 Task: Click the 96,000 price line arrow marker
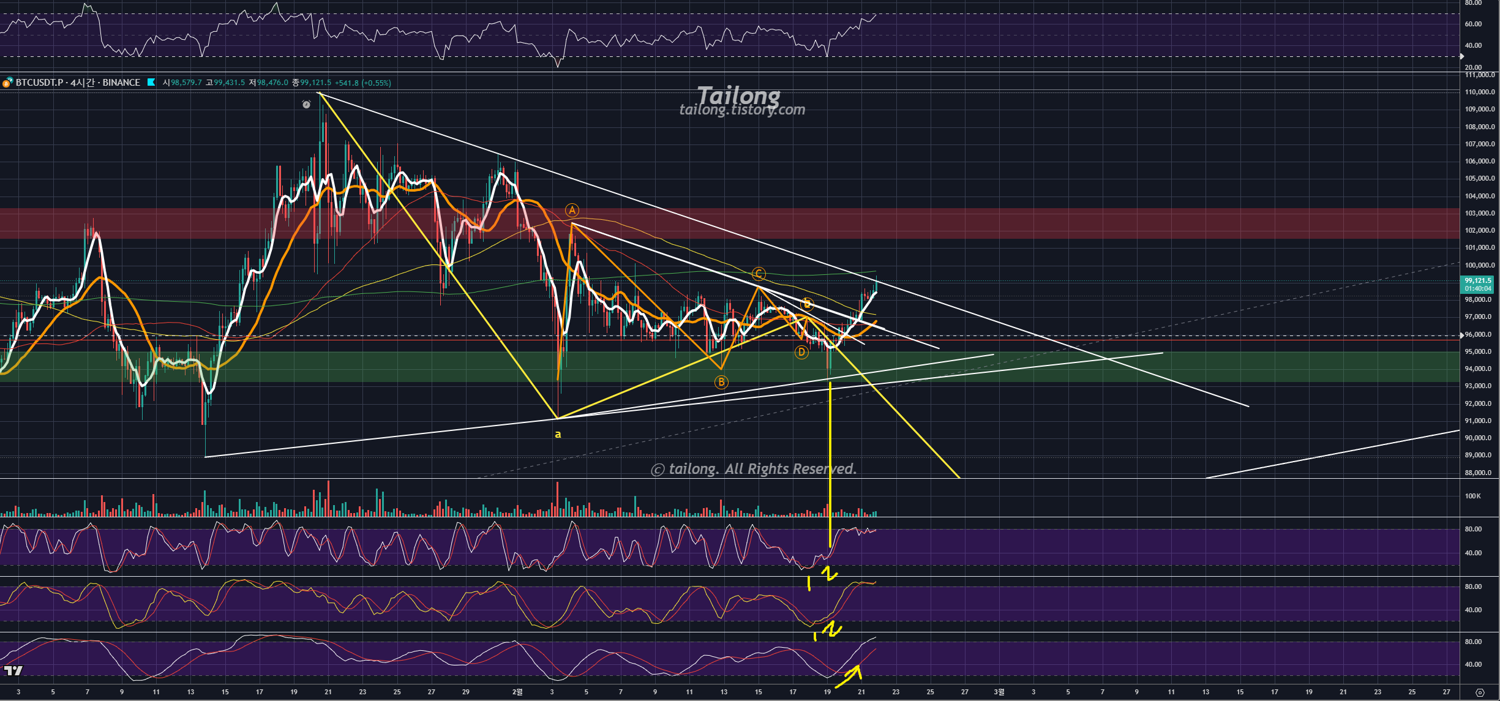(x=1462, y=335)
